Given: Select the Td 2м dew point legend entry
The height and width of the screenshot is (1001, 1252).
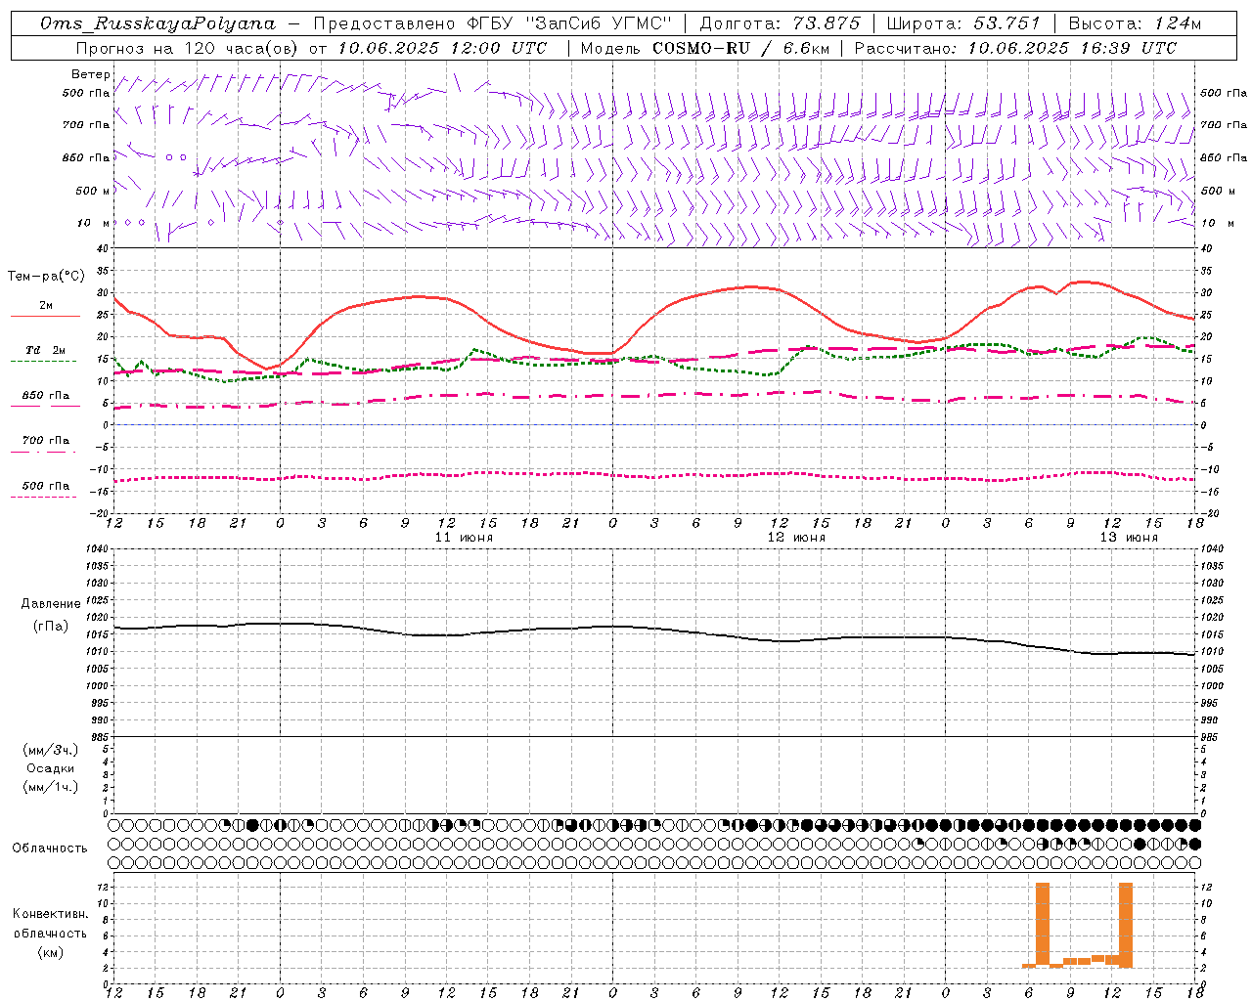Looking at the screenshot, I should click(46, 350).
